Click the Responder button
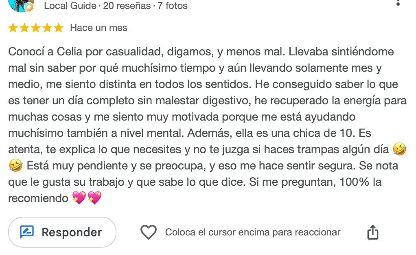The height and width of the screenshot is (255, 416). [x=62, y=232]
